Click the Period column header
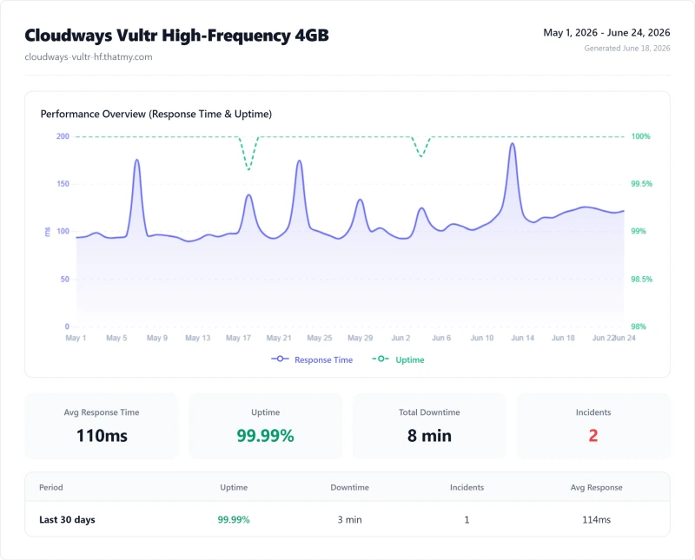Screen dimensions: 695x560 point(51,487)
